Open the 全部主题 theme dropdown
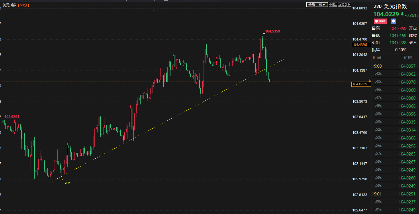419x214 pixels. coord(317,5)
